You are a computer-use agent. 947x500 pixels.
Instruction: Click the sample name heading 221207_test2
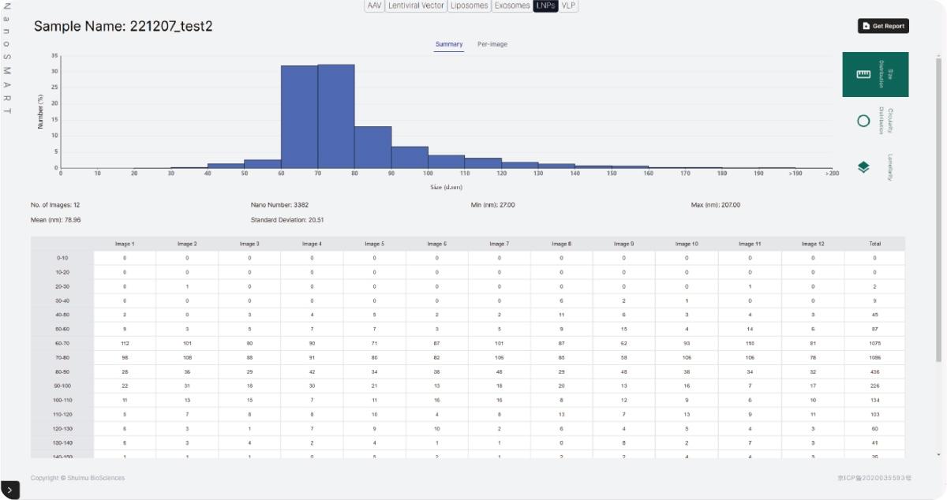[x=123, y=26]
